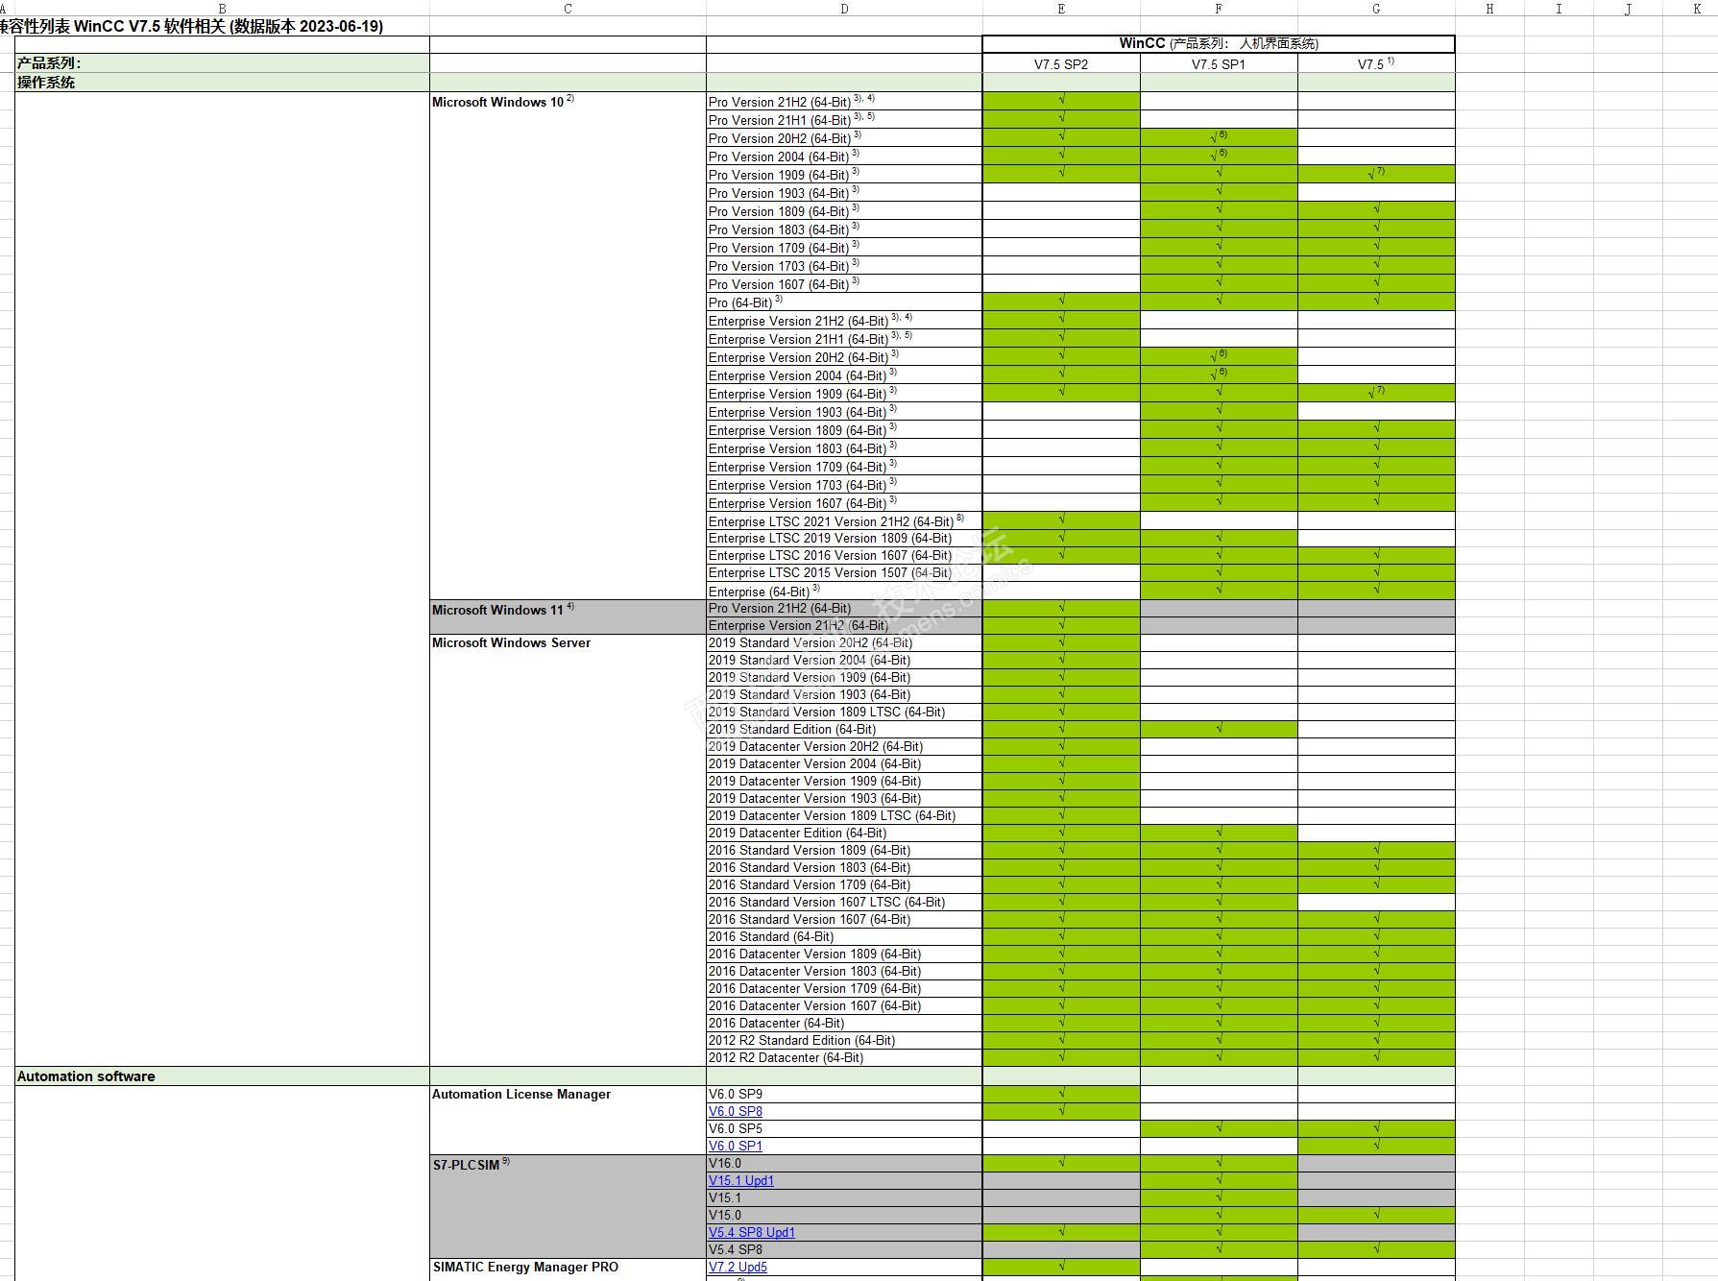Image resolution: width=1718 pixels, height=1281 pixels.
Task: Select '2016 Standard Version 1607 LTSC' cell
Action: [x=844, y=903]
